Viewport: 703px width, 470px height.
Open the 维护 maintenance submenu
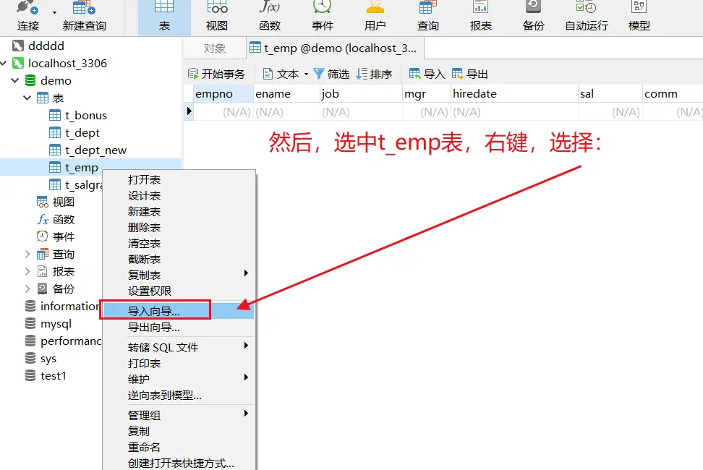tap(179, 379)
